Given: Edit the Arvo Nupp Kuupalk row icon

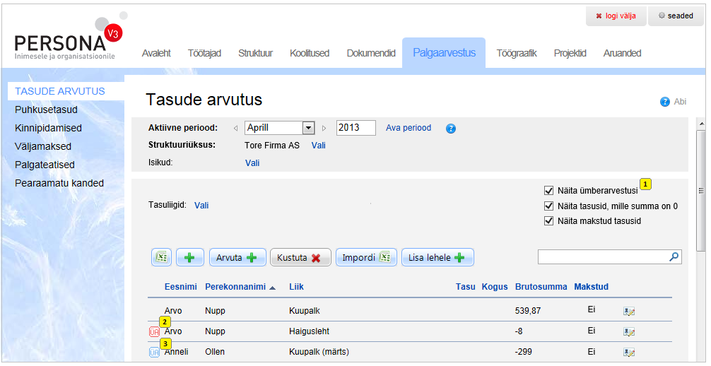Looking at the screenshot, I should (629, 311).
